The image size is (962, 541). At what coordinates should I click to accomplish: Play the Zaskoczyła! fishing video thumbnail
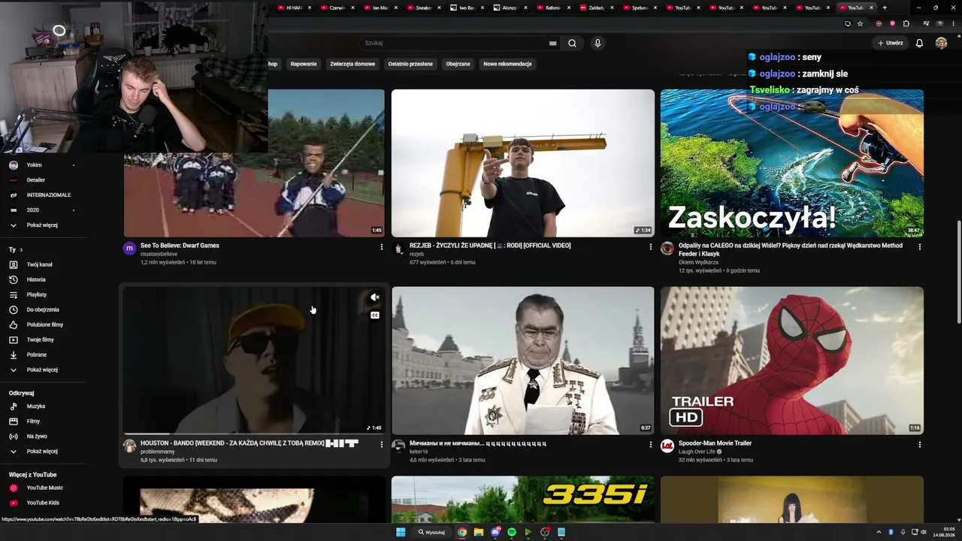coord(792,163)
